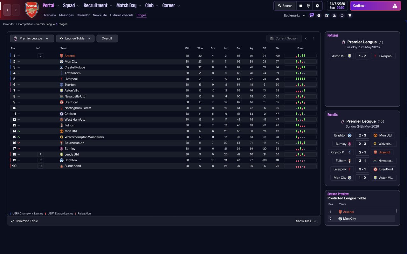The height and width of the screenshot is (254, 407).
Task: Go forward using the right arrow button
Action: pyautogui.click(x=16, y=10)
